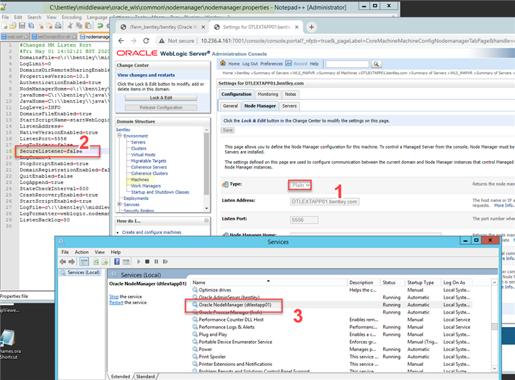Expand the Services node in Domain Structure
This screenshot has width=515, height=380.
120,204
